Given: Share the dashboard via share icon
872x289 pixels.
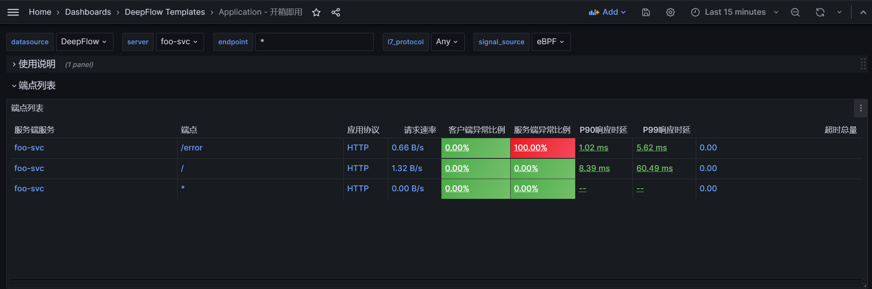Looking at the screenshot, I should click(x=336, y=12).
